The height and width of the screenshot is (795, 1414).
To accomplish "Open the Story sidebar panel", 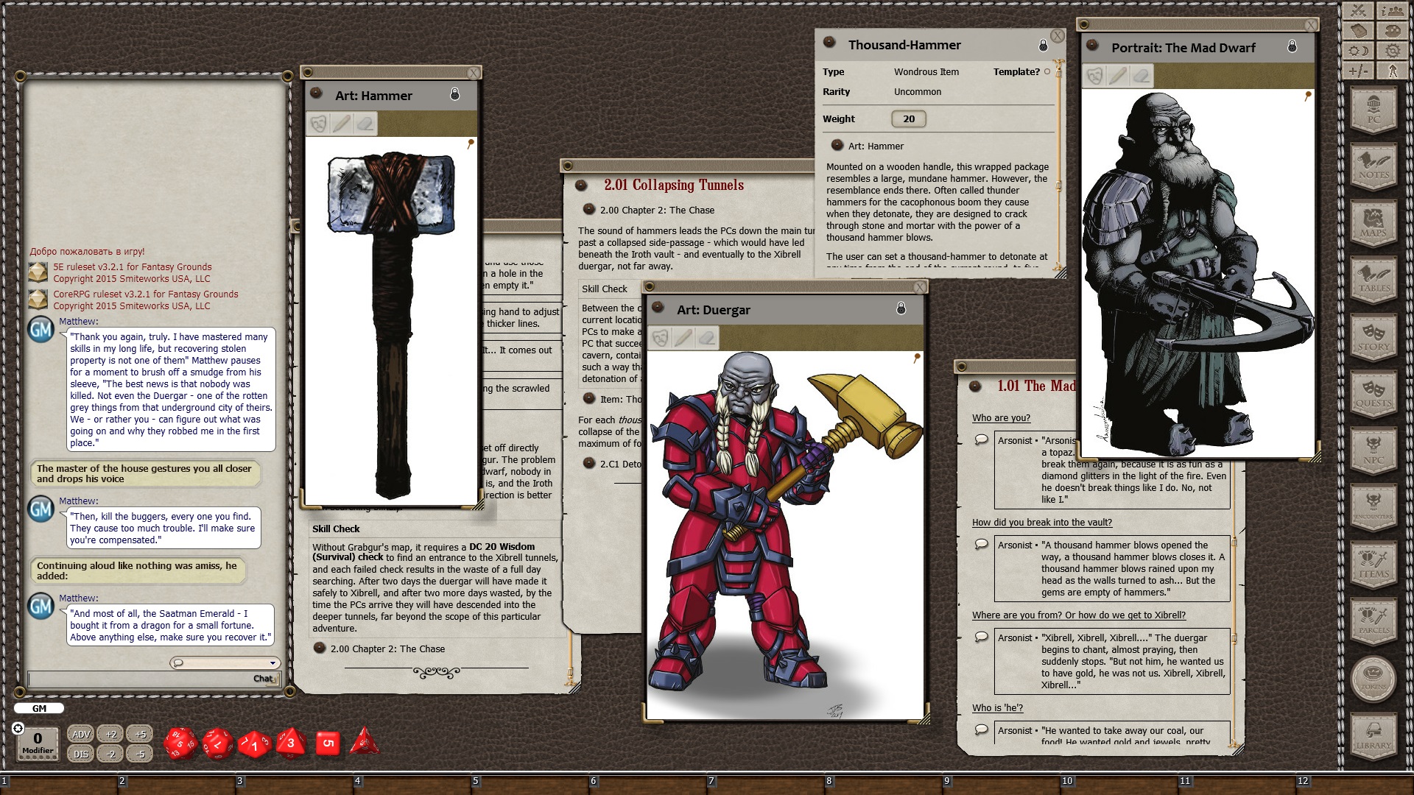I will pos(1373,336).
